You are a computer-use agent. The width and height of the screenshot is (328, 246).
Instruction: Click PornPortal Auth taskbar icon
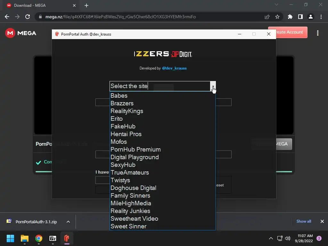pyautogui.click(x=67, y=238)
